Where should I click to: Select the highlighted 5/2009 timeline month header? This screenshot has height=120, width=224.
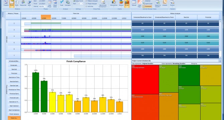pyautogui.click(x=46, y=17)
